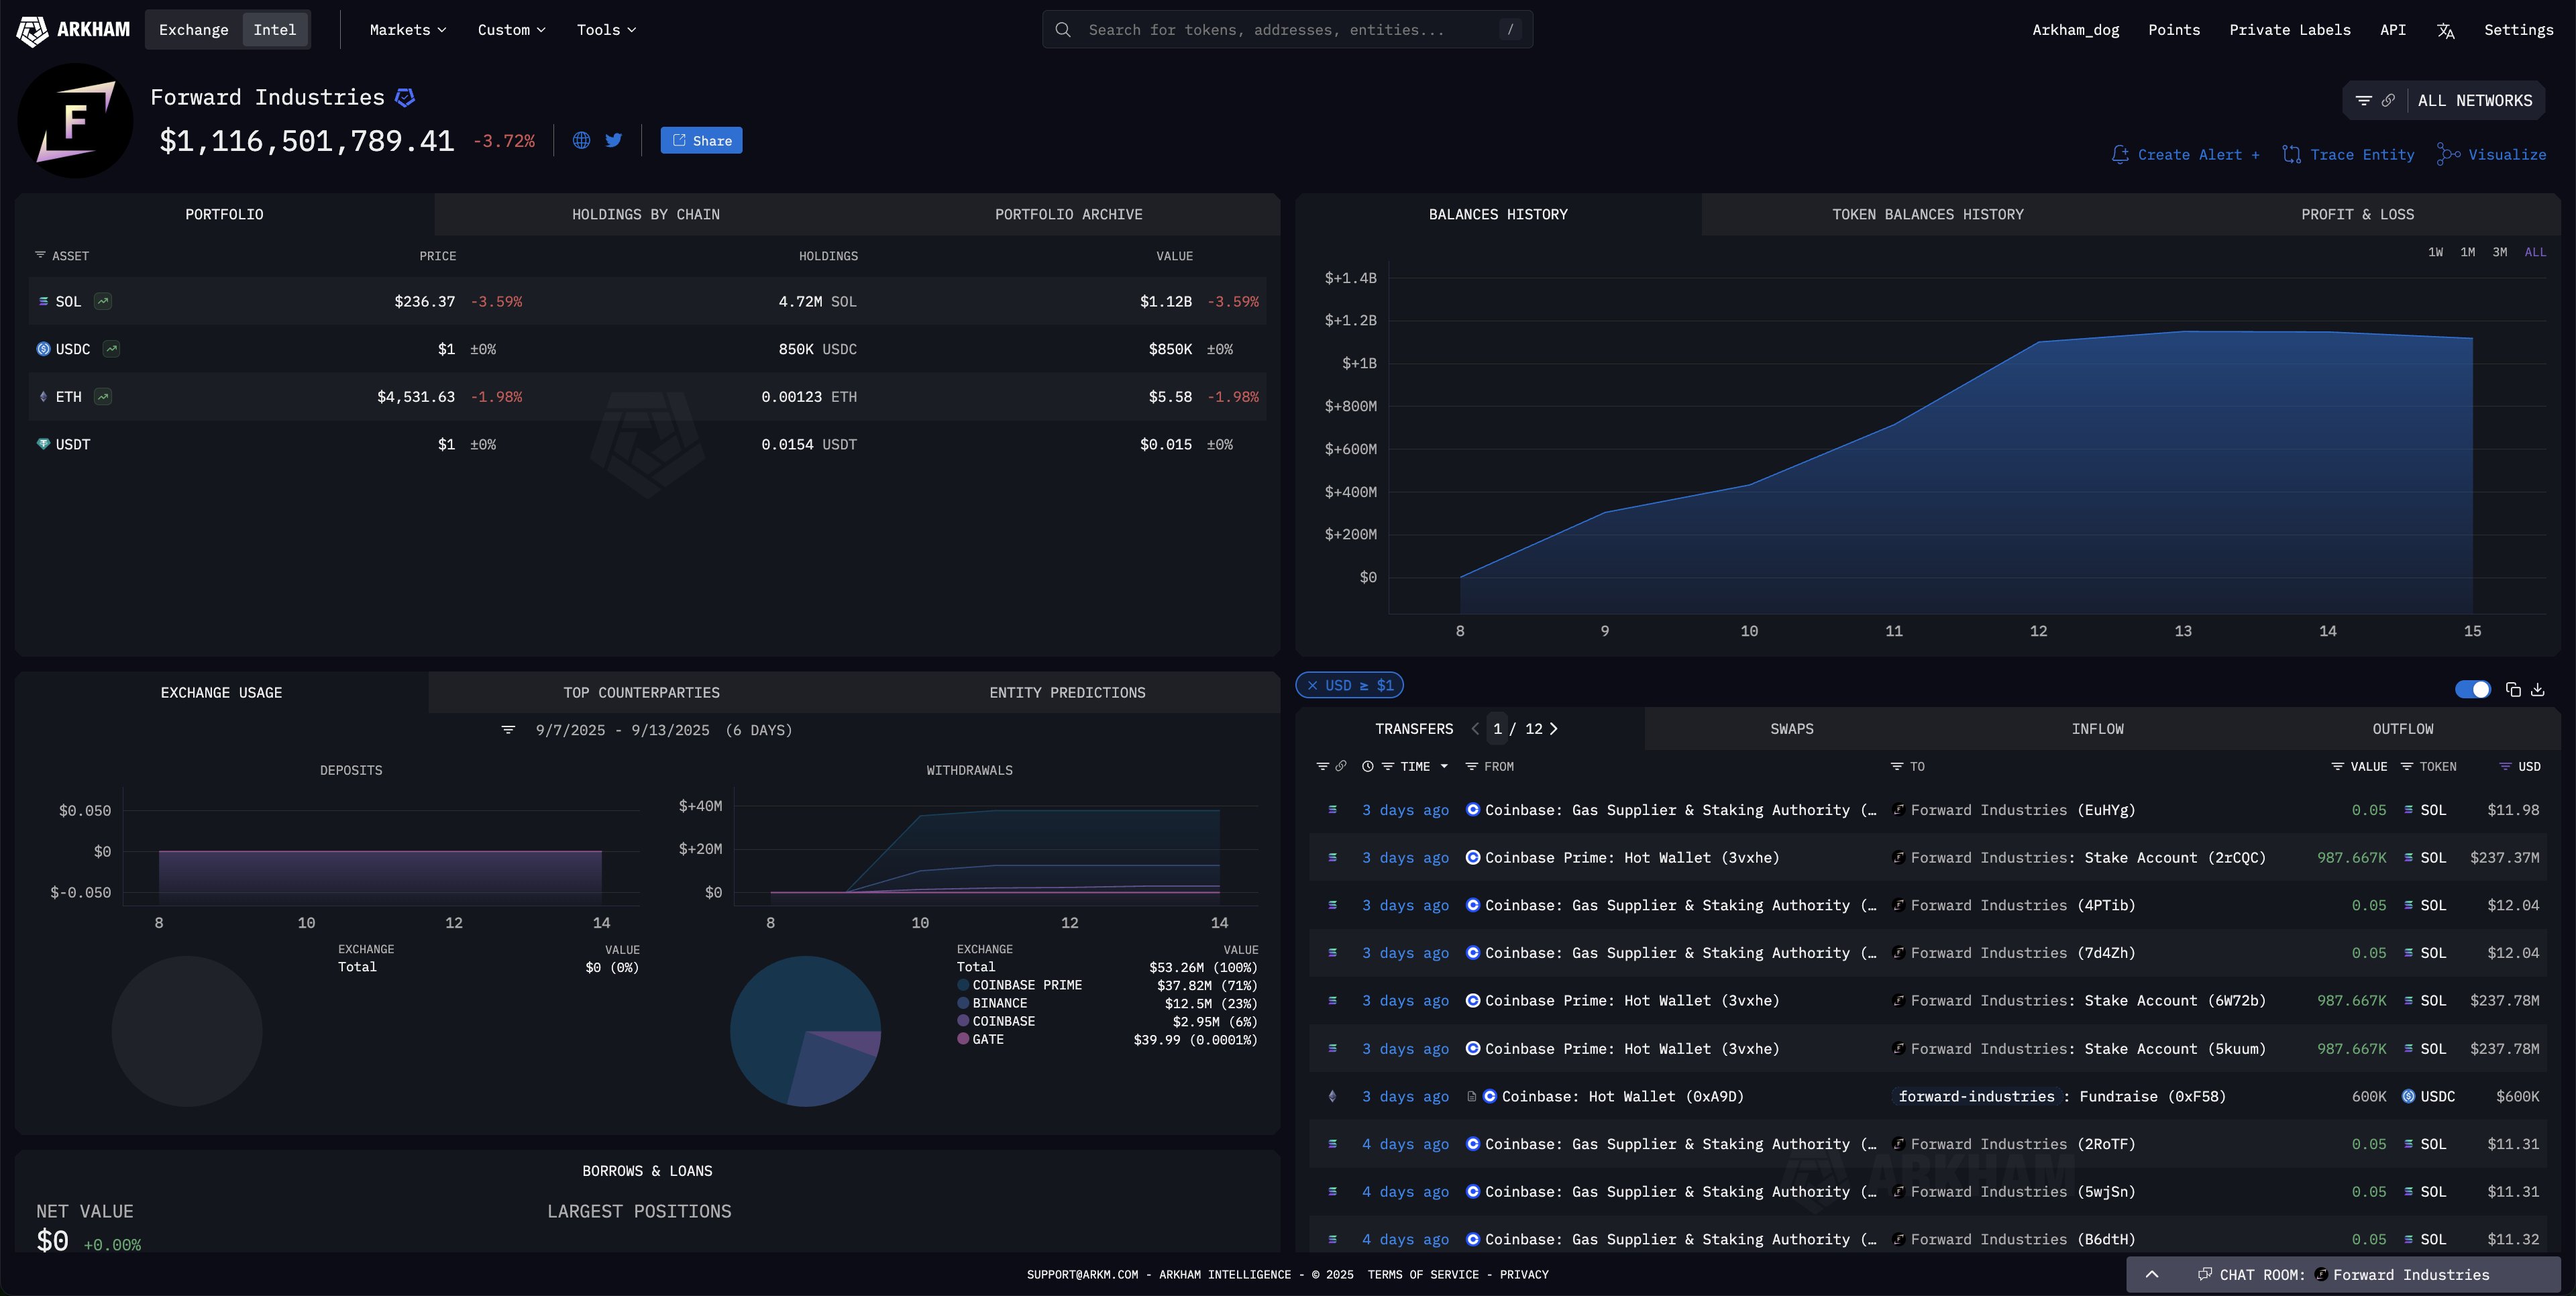
Task: Click the transfers table chain link icon
Action: [1341, 766]
